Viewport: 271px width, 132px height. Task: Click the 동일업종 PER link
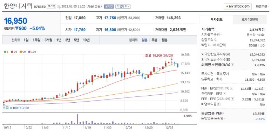pyautogui.click(x=212, y=113)
